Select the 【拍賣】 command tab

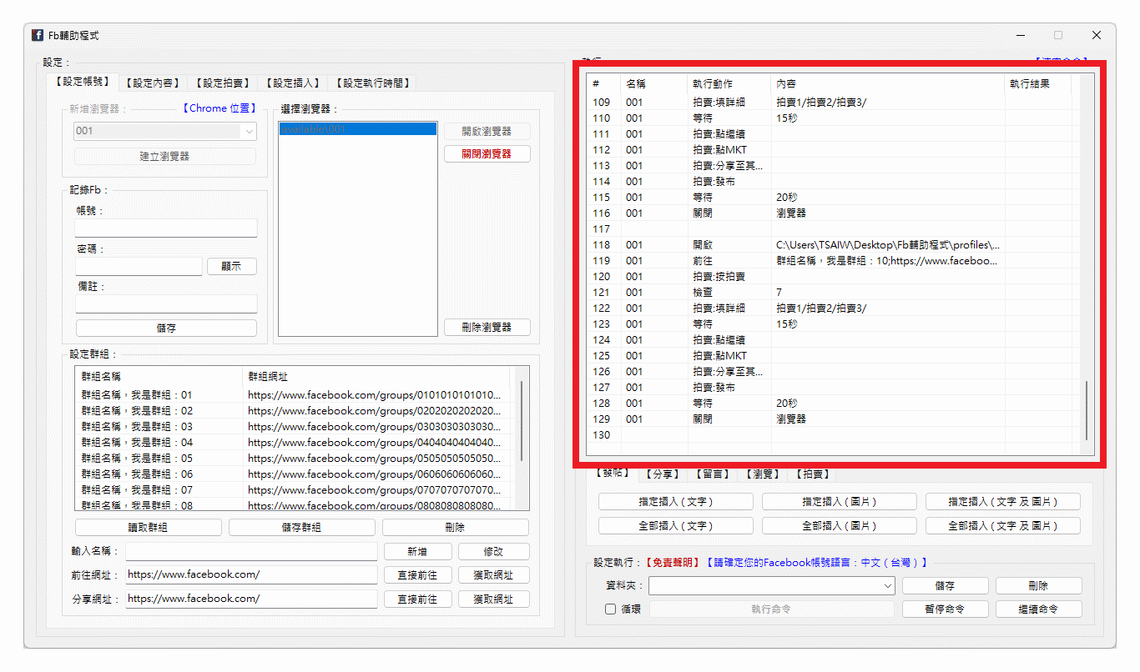[x=814, y=474]
